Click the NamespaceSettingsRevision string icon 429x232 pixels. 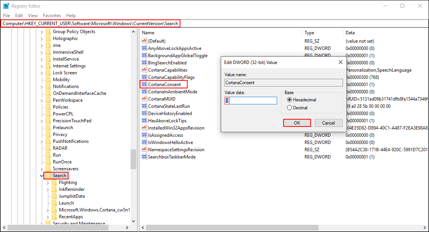point(144,150)
